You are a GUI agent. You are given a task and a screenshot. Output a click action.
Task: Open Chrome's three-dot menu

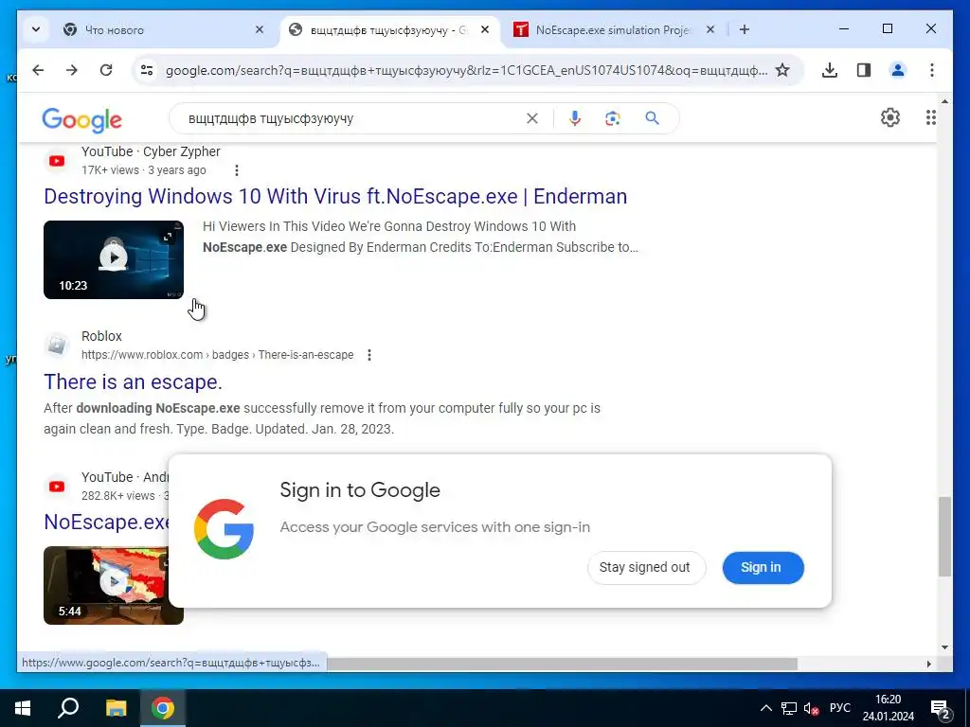tap(932, 70)
